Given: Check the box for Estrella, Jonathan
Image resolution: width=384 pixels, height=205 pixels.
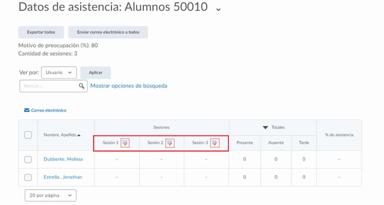Looking at the screenshot, I should pyautogui.click(x=28, y=177).
